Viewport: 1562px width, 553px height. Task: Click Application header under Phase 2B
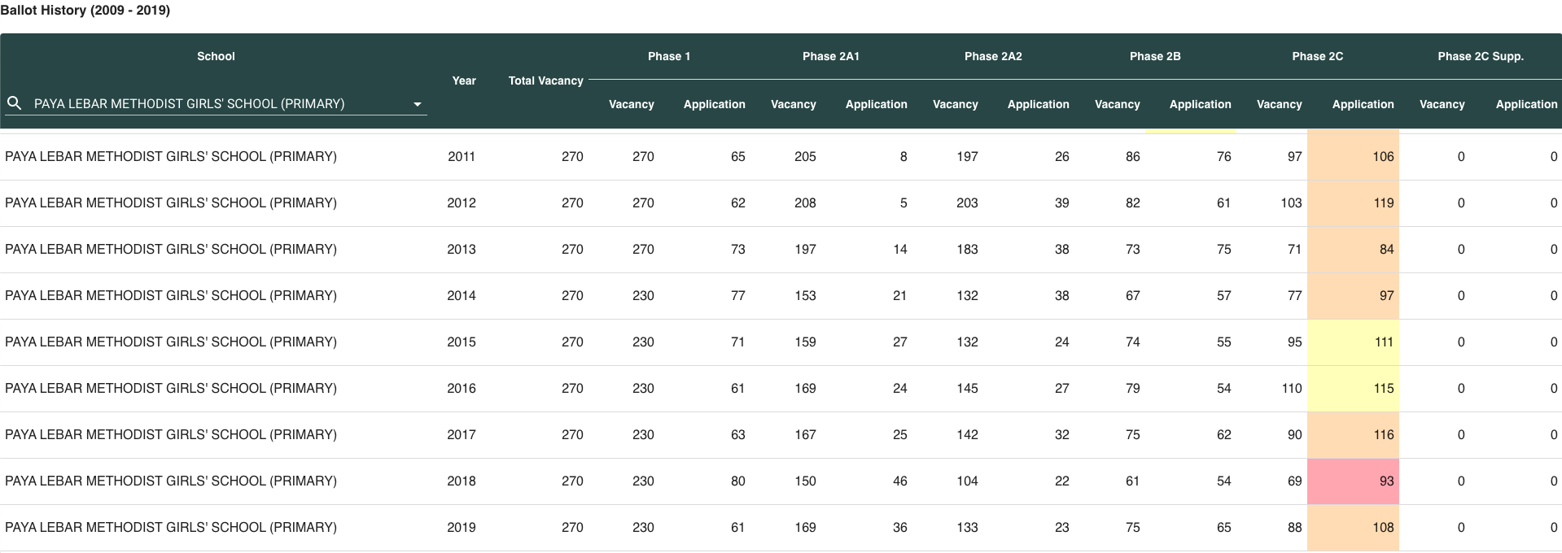(1201, 104)
